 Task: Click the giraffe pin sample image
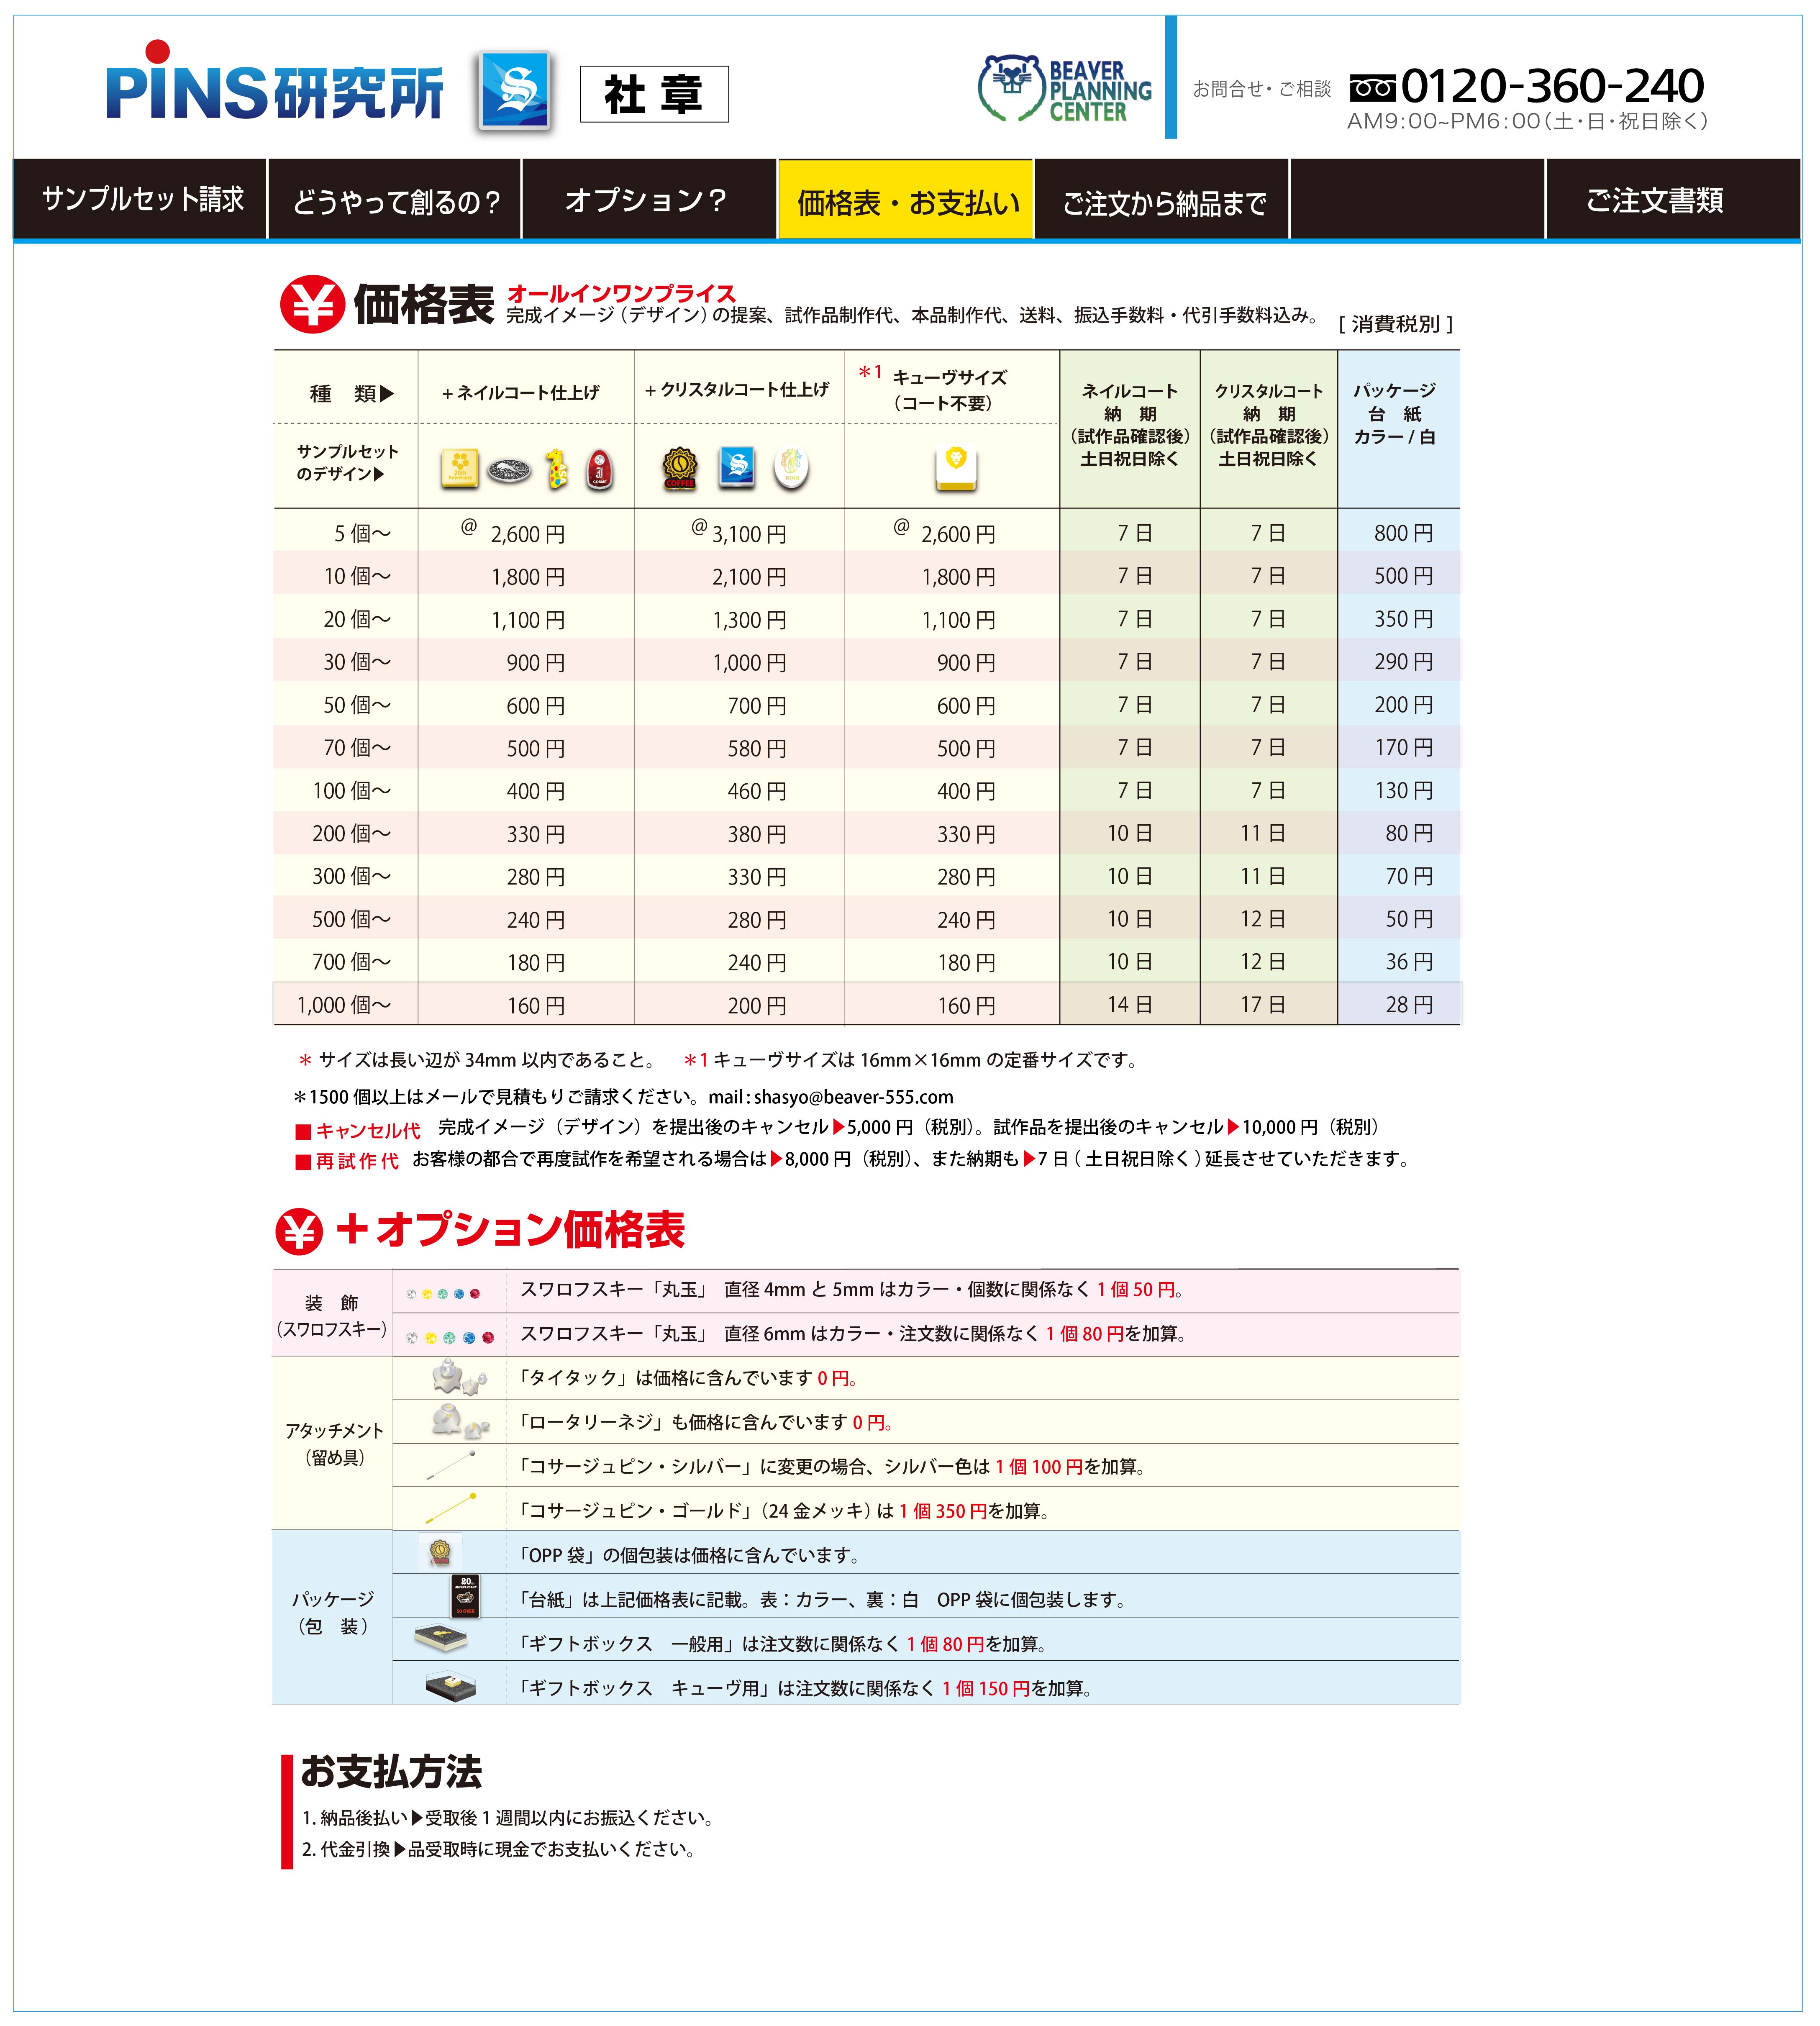[557, 469]
